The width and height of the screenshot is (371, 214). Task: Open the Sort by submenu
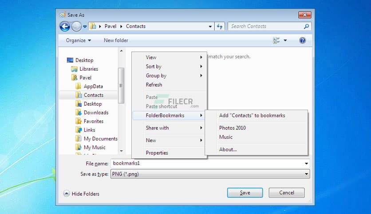[x=170, y=66]
